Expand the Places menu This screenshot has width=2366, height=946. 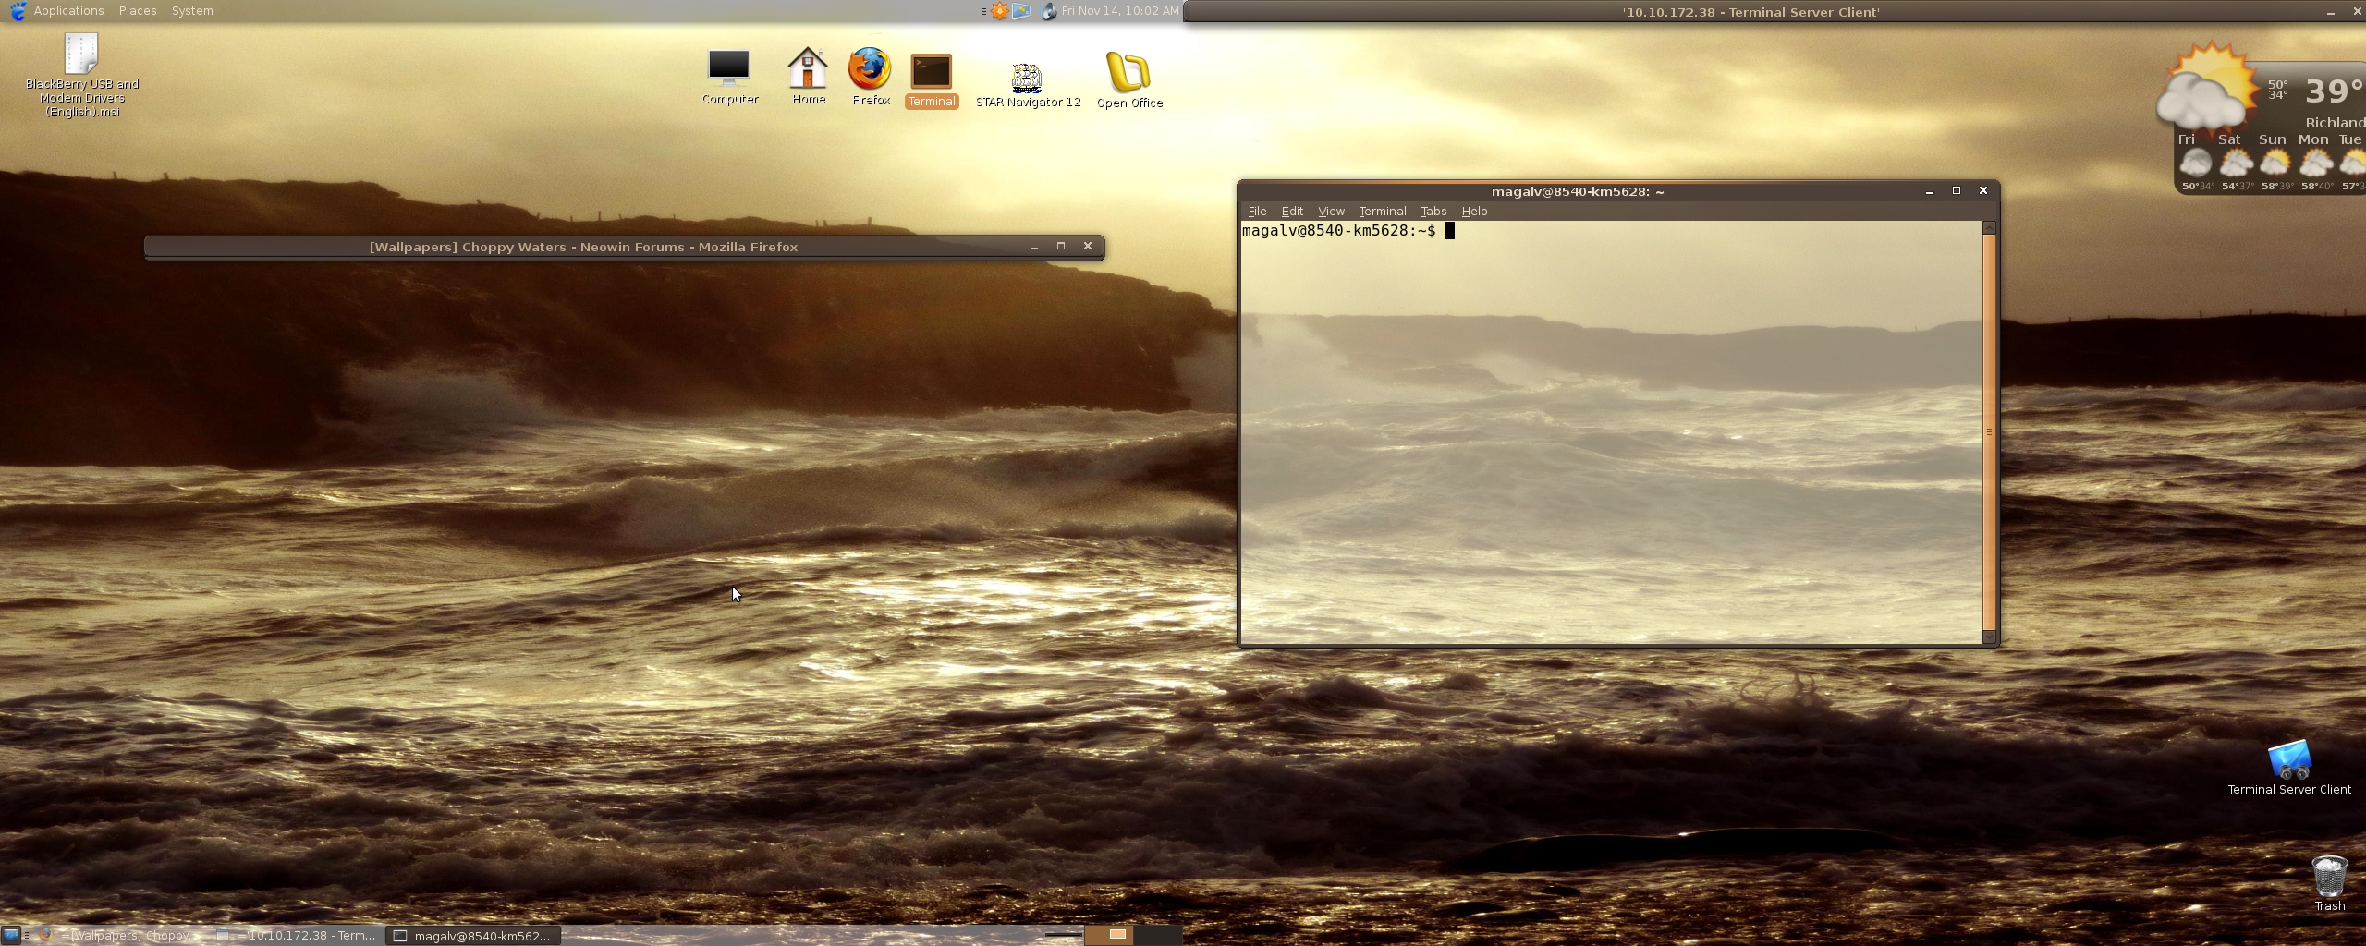point(137,11)
